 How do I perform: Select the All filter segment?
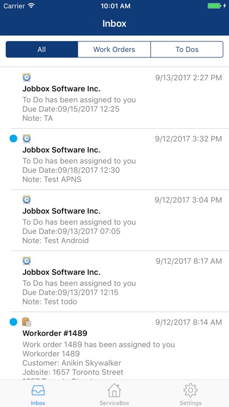click(42, 49)
